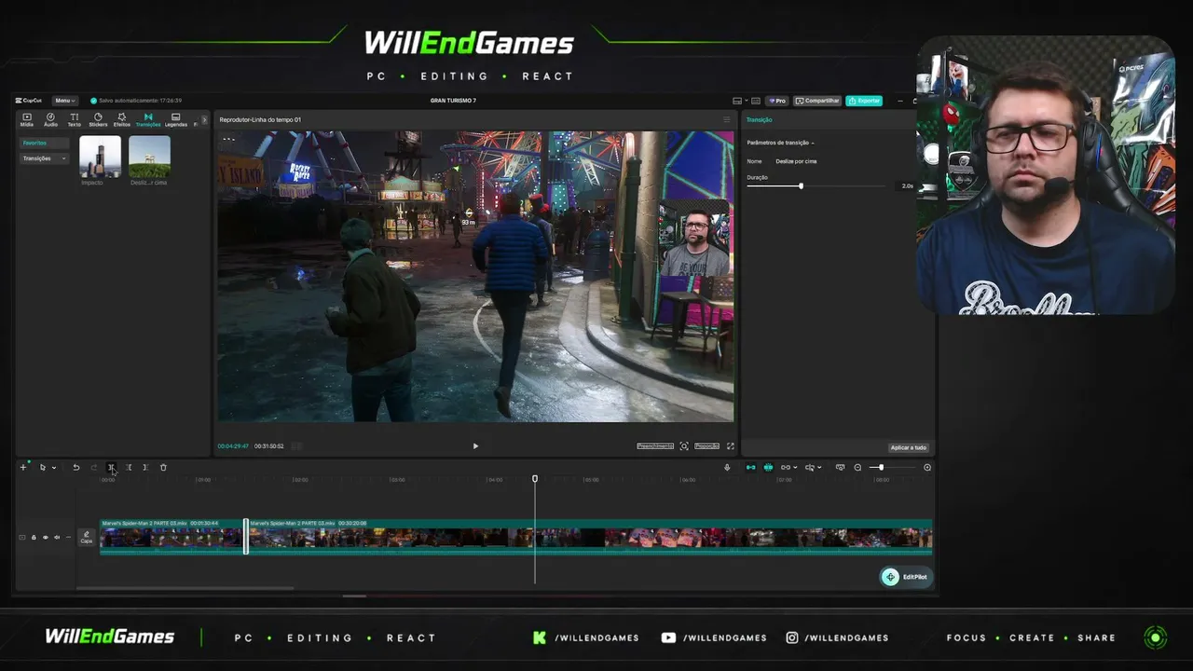Hide the main video track with the eye icon
Viewport: 1193px width, 671px height.
45,537
